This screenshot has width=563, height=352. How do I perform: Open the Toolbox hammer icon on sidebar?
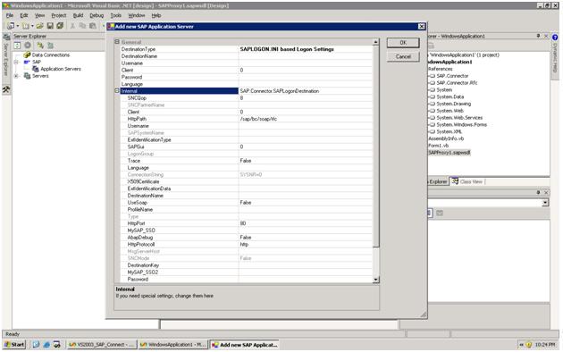click(6, 89)
